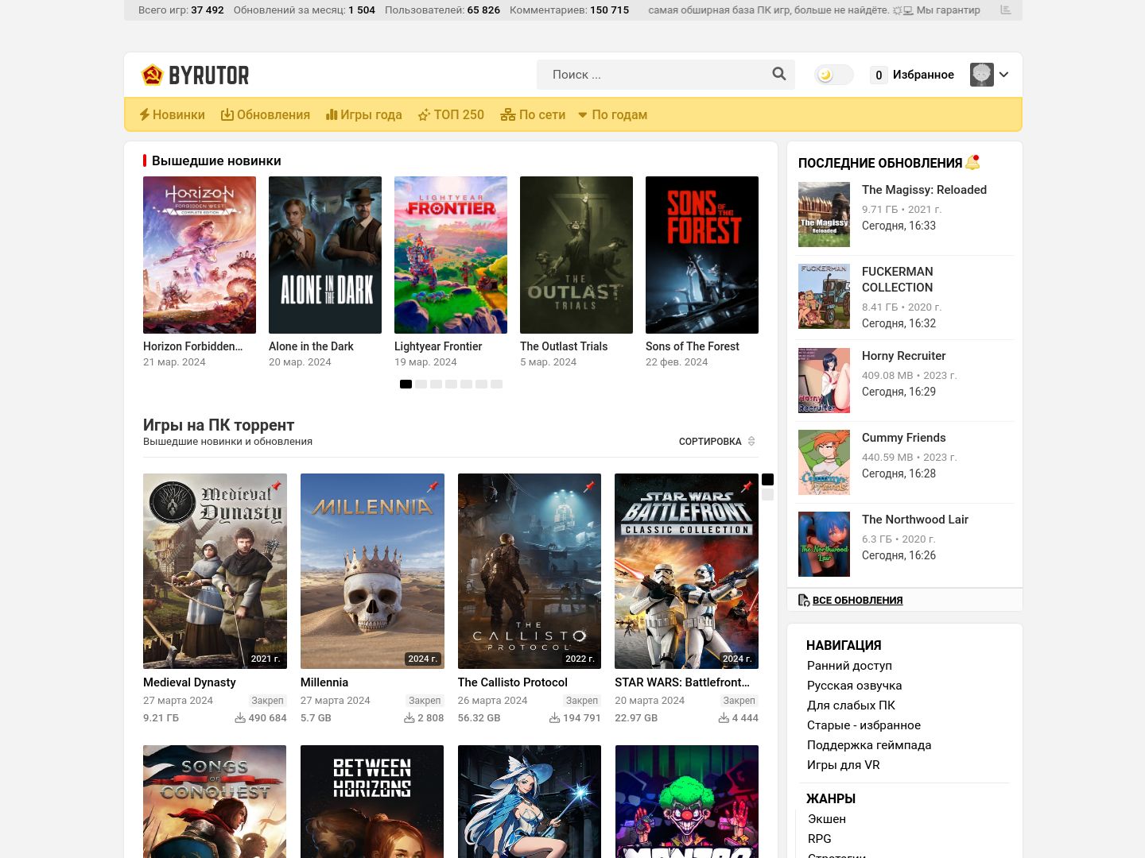Select the third carousel page dot
This screenshot has height=858, width=1145.
(x=436, y=384)
